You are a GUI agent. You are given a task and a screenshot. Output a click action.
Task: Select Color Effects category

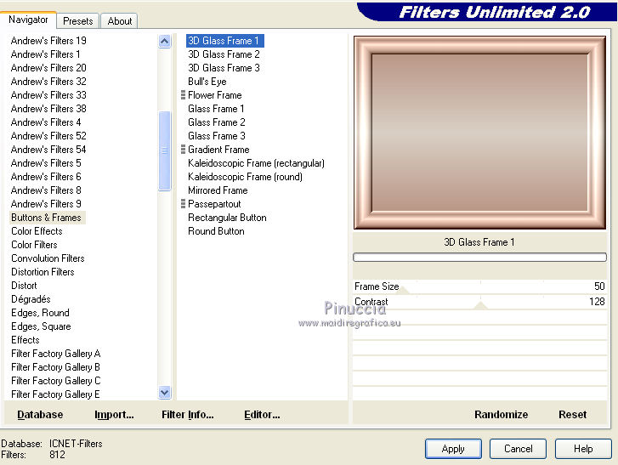pyautogui.click(x=37, y=231)
